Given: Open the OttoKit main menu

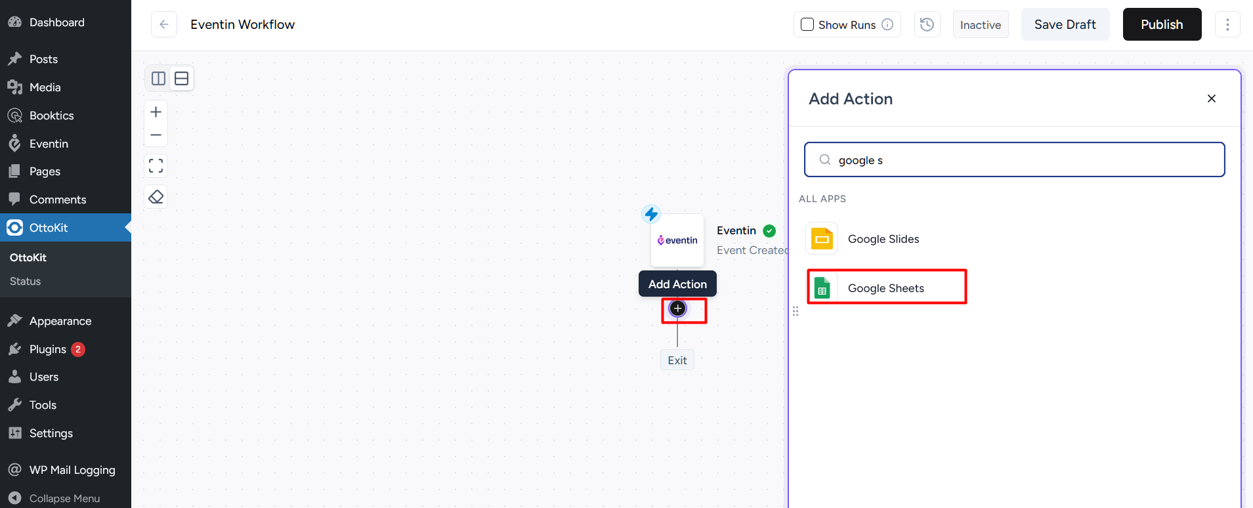Looking at the screenshot, I should (x=66, y=228).
